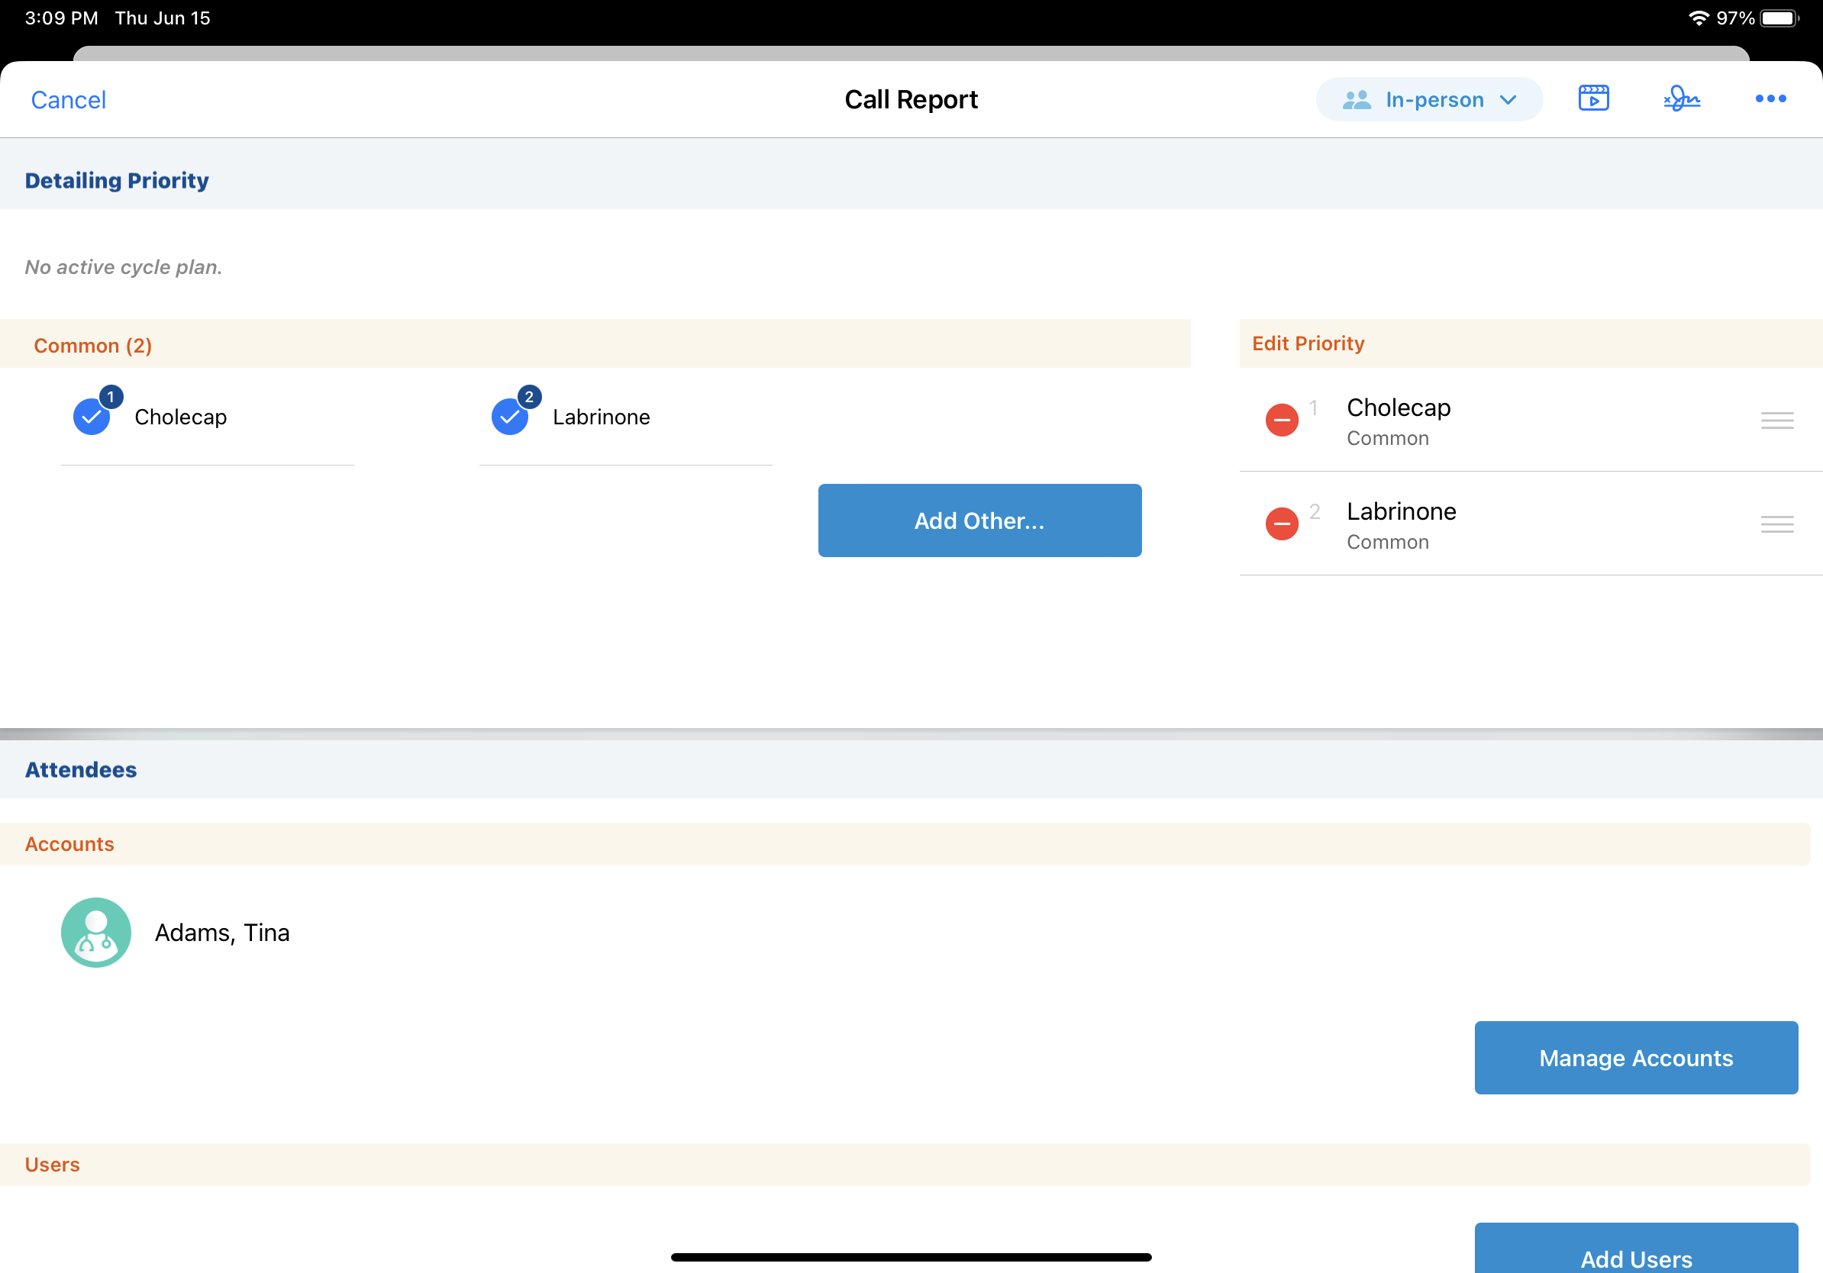Tap Tina Adams account avatar

96,932
